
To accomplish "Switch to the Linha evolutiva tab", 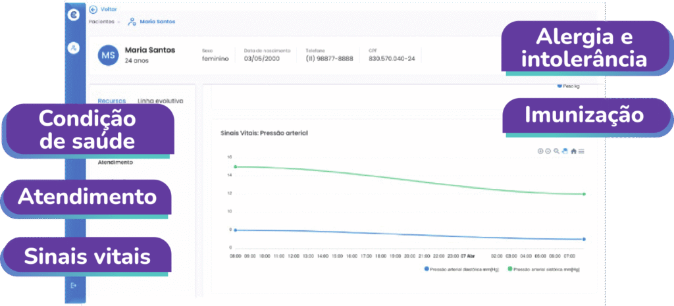I will 160,101.
